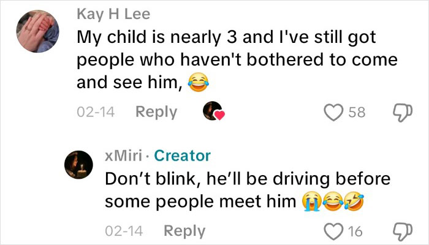Open the xMiri username link
Image resolution: width=429 pixels, height=245 pixels.
tap(125, 156)
